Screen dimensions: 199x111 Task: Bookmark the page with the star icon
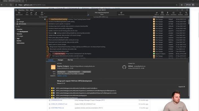[177, 5]
